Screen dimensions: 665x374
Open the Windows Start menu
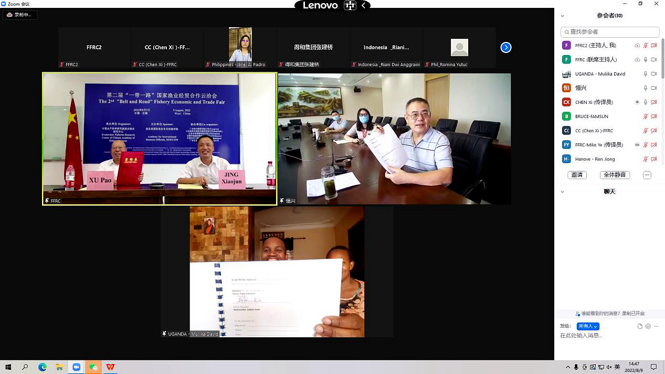8,367
